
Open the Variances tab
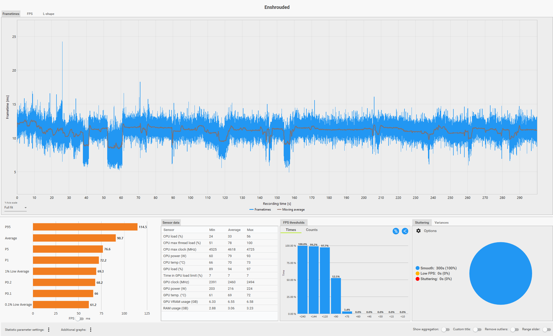point(441,223)
